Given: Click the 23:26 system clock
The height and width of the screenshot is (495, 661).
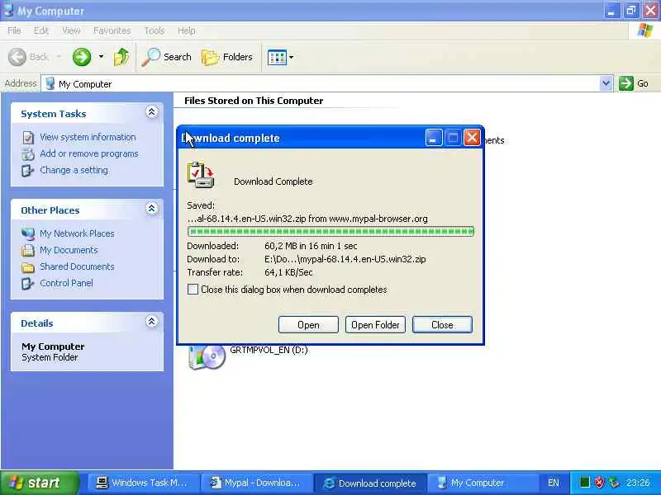Looking at the screenshot, I should [x=638, y=483].
